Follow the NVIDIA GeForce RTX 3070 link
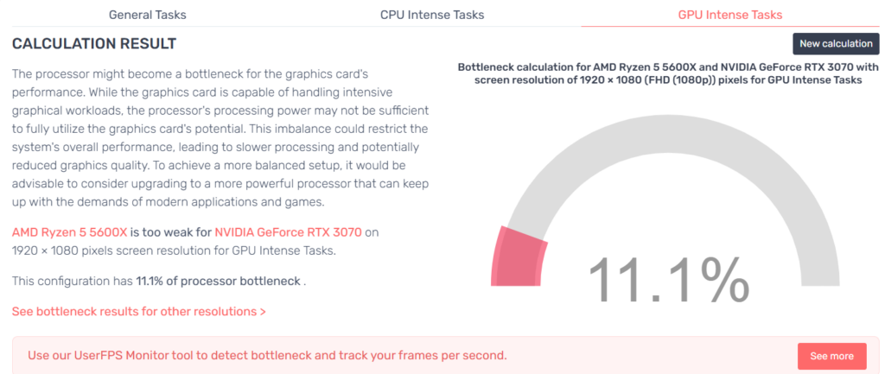Image resolution: width=885 pixels, height=374 pixels. tap(288, 232)
